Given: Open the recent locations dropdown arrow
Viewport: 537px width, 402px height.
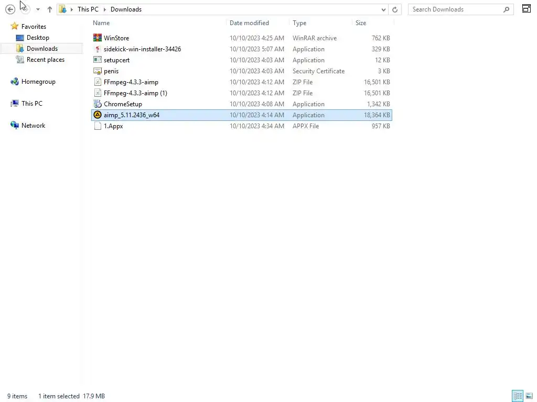Looking at the screenshot, I should click(x=38, y=9).
